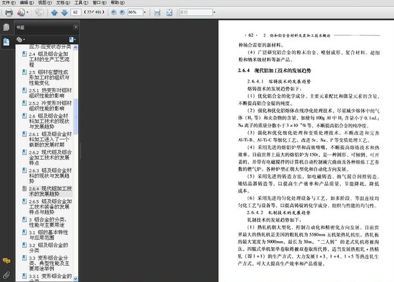Open bookmark 3.3.1 变形铝合金的分类
Screen dimensions: 394x282
[51, 277]
